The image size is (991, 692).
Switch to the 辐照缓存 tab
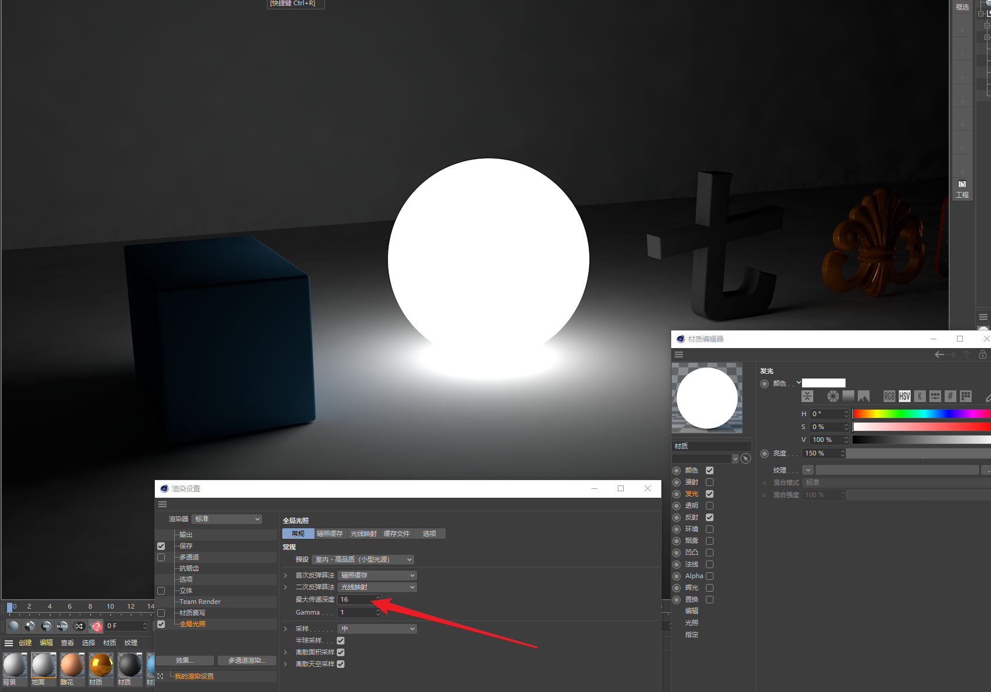(x=330, y=534)
